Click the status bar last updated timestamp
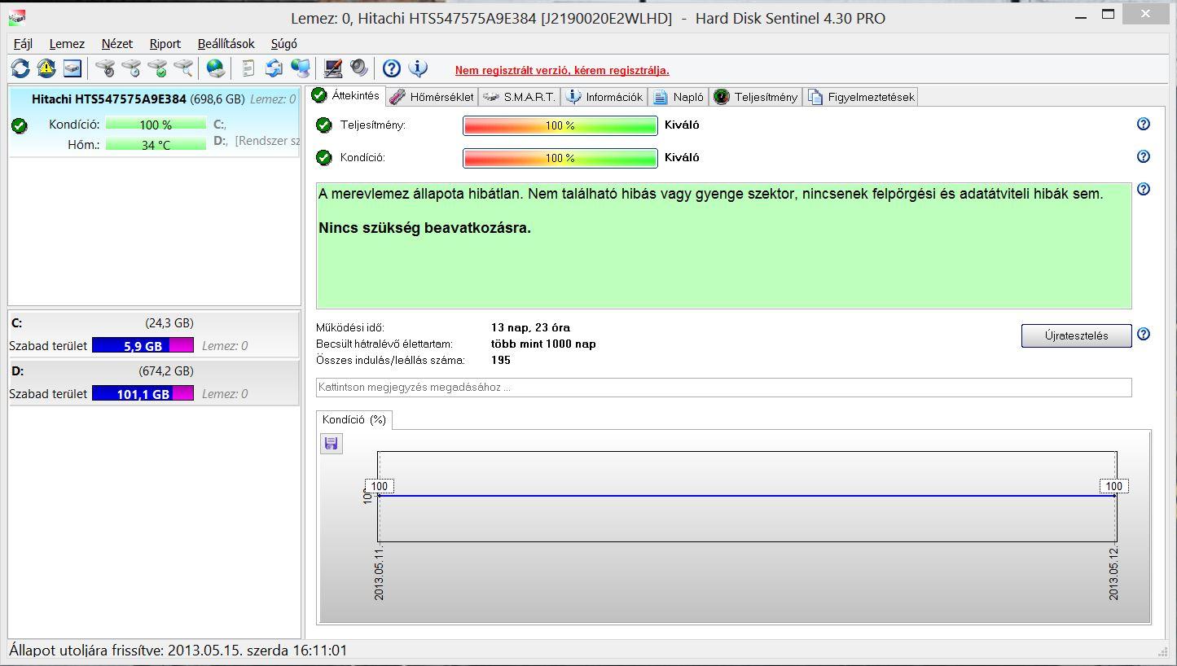The height and width of the screenshot is (666, 1177). pos(178,651)
